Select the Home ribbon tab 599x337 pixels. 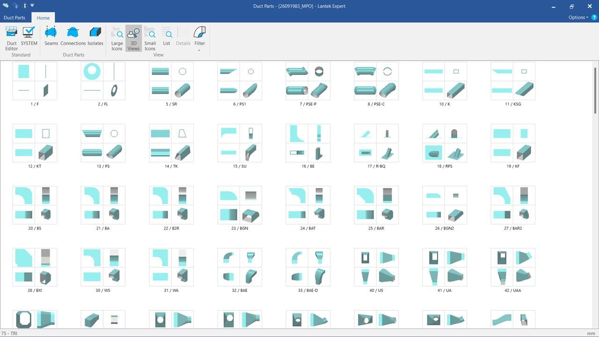click(43, 18)
